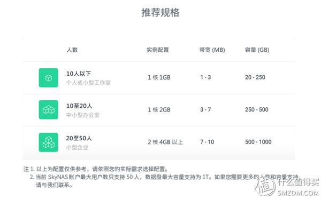Click the 1 核 1GB configuration cell

click(159, 77)
